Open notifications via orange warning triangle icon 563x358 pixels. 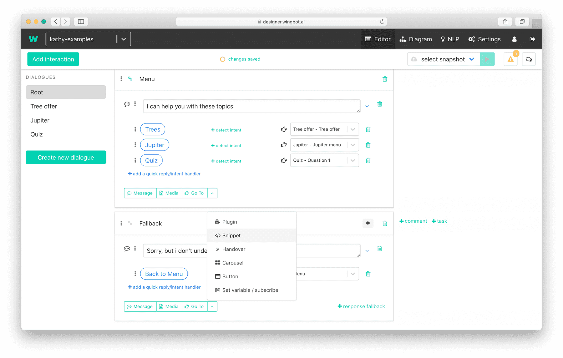tap(510, 59)
